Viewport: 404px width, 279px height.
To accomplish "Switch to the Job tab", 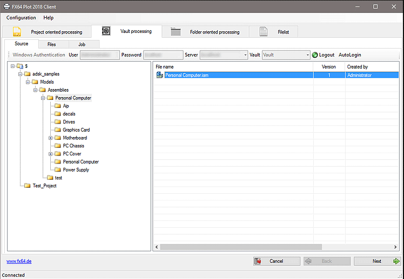I will tap(81, 44).
